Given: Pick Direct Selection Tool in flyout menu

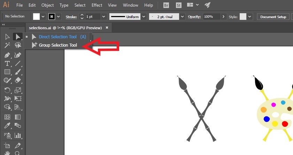Looking at the screenshot, I should pyautogui.click(x=57, y=37).
